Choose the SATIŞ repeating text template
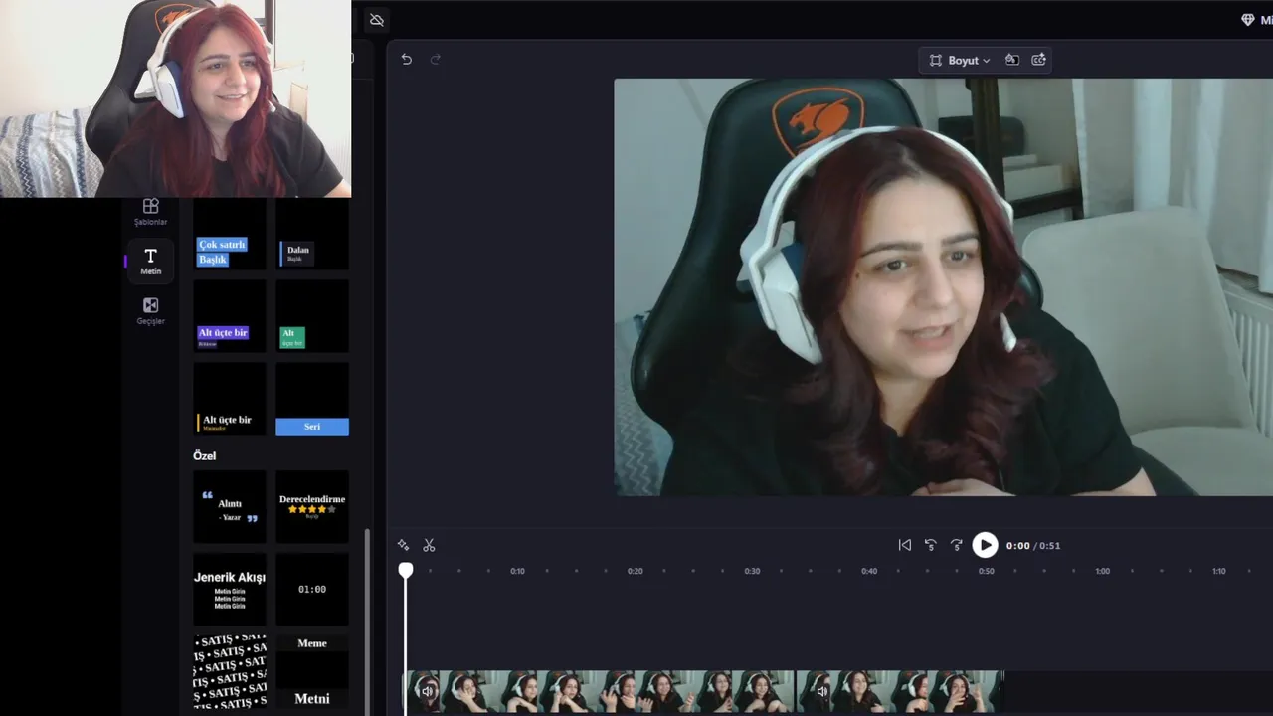 pos(230,671)
